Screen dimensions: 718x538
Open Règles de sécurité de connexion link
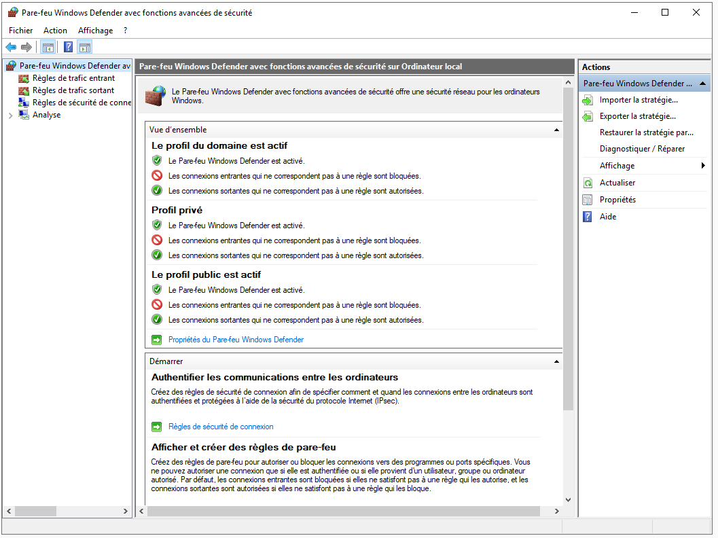pyautogui.click(x=221, y=427)
